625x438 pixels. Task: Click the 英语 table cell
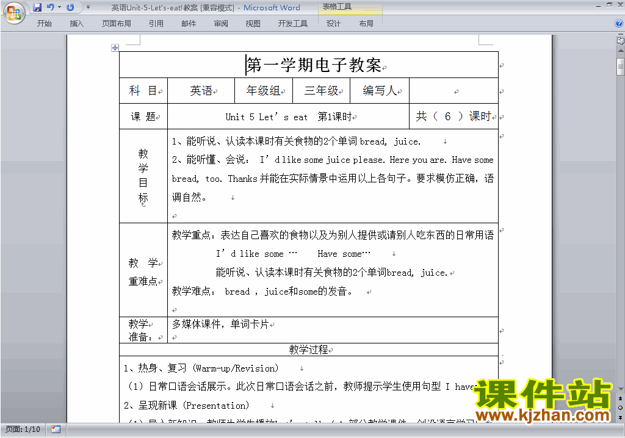201,91
